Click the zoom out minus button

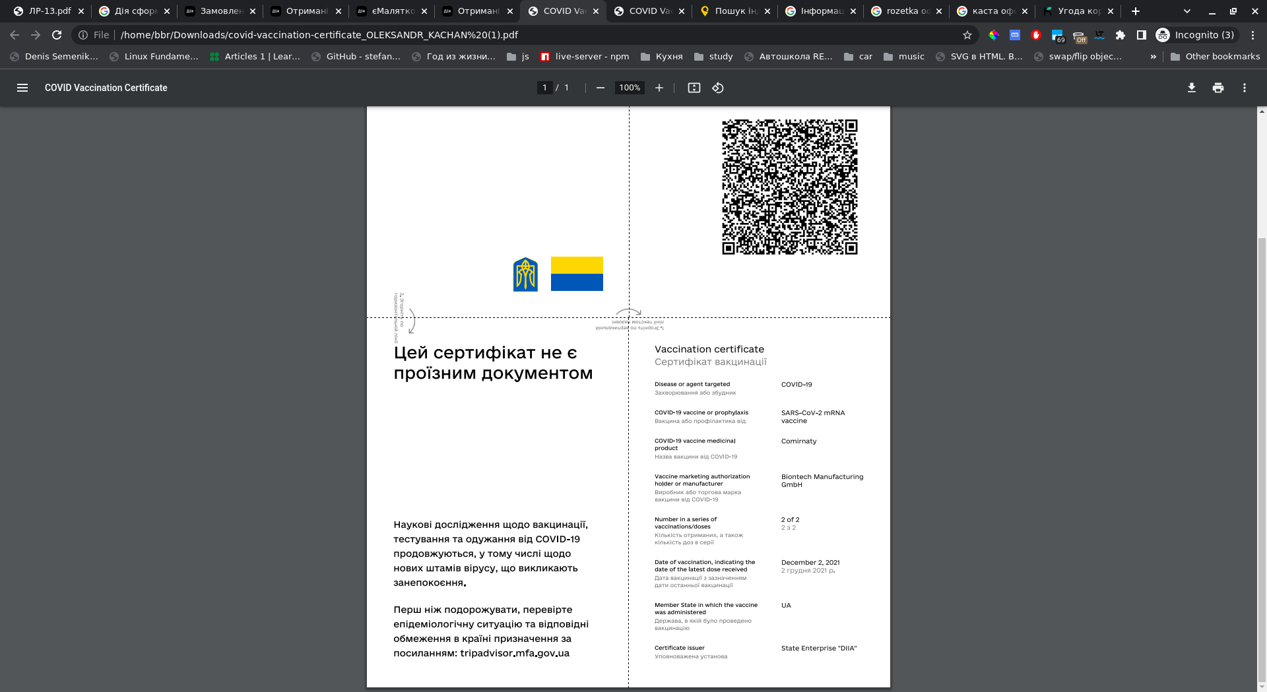point(601,88)
